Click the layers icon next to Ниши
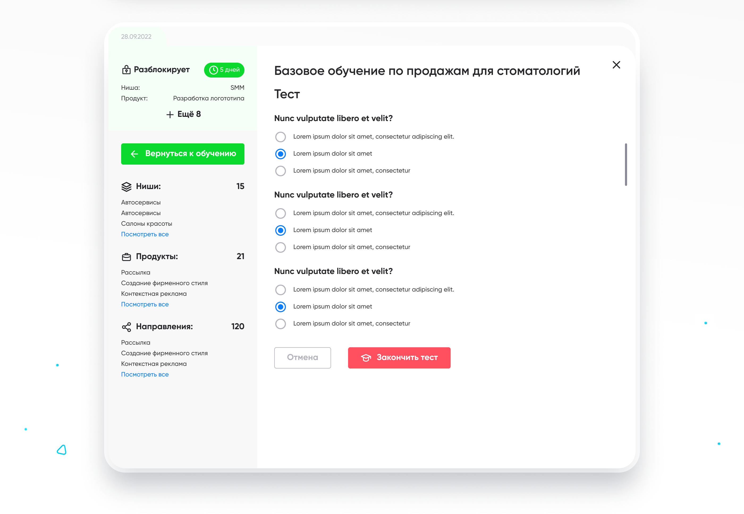 [126, 187]
